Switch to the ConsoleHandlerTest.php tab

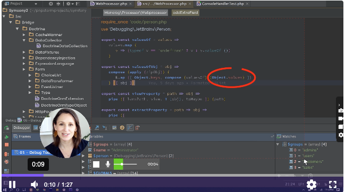pos(222,4)
